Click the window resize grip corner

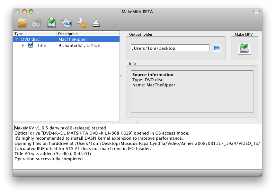260,174
